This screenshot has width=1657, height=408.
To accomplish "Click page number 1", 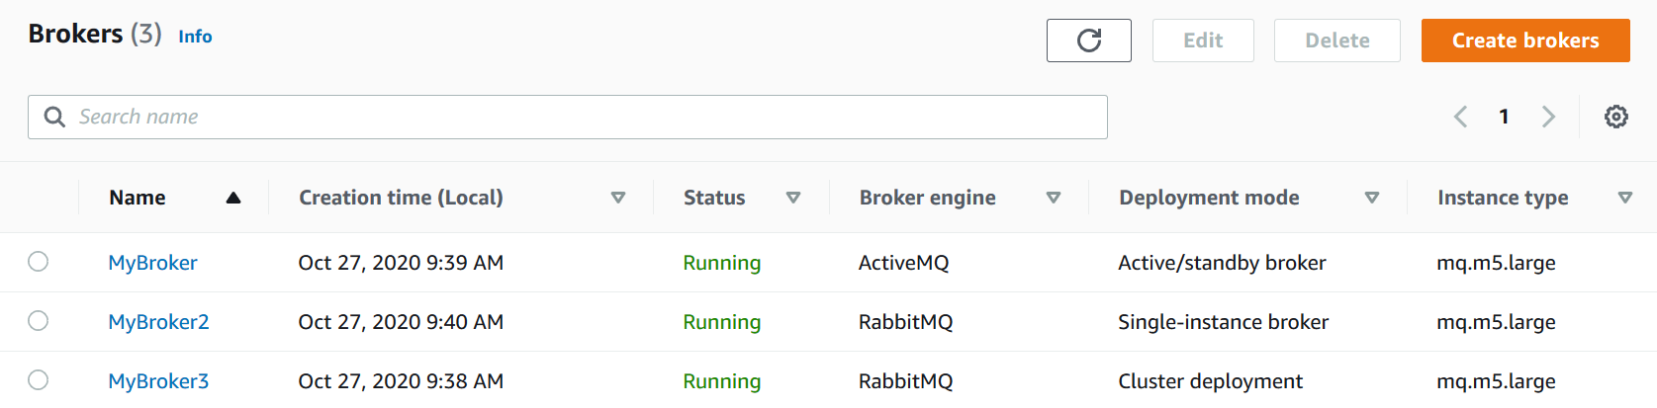I will 1504,117.
